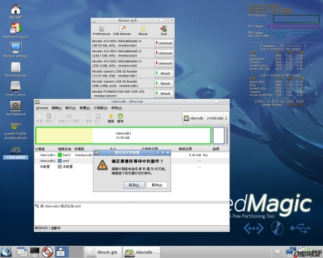
Task: Sort by the Unused space column header
Action: (185, 149)
